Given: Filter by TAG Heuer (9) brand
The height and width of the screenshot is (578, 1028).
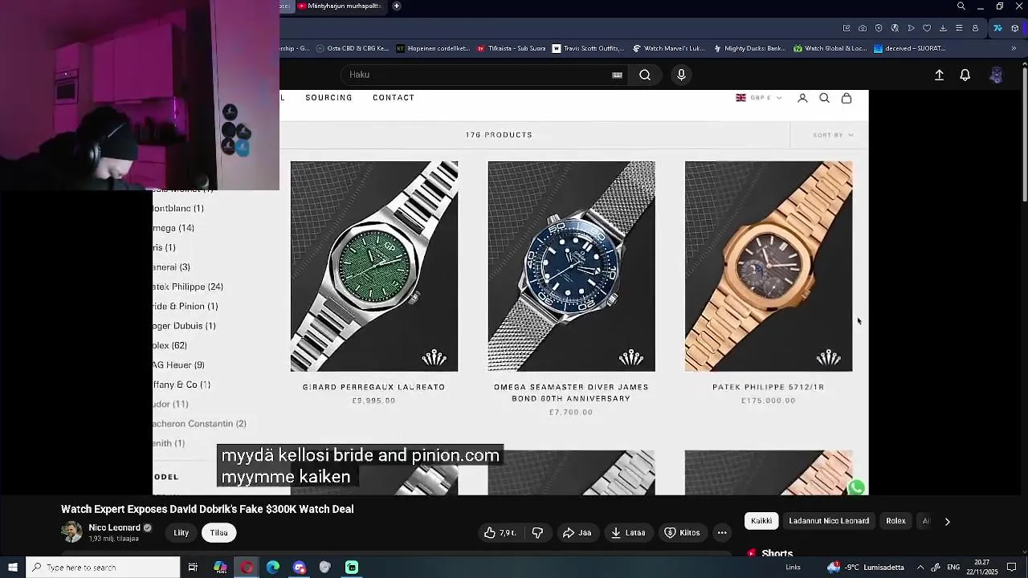Looking at the screenshot, I should pos(178,364).
